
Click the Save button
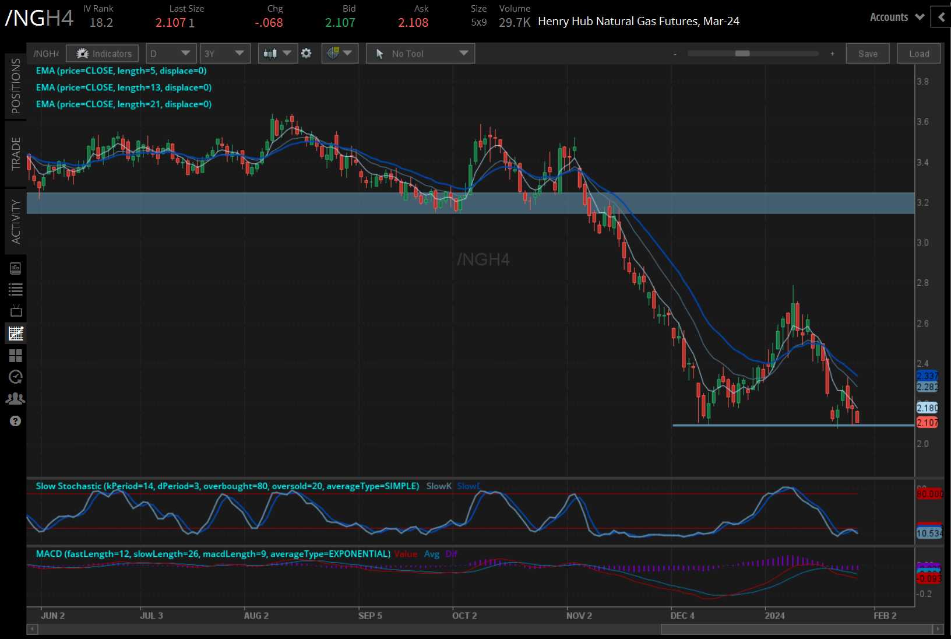tap(867, 54)
